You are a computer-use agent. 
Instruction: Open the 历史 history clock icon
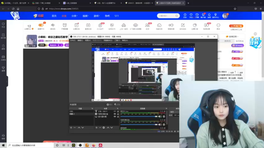(x=185, y=15)
